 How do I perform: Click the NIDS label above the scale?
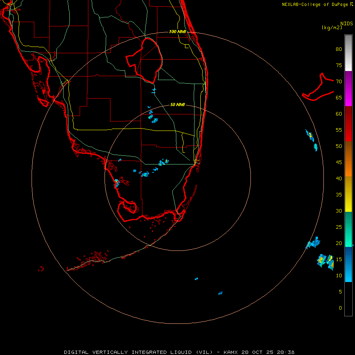pyautogui.click(x=347, y=24)
